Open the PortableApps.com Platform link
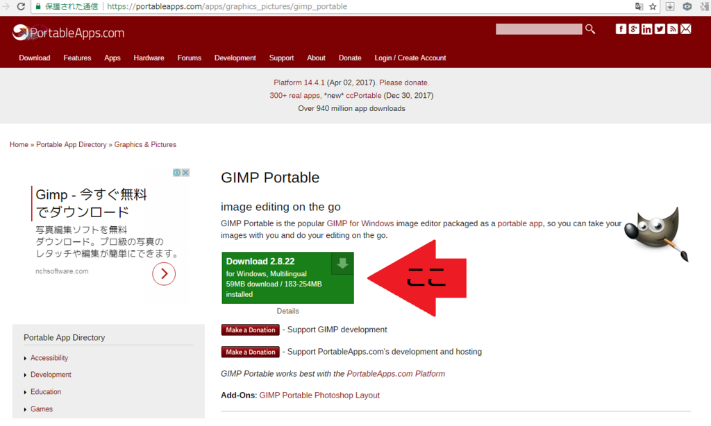This screenshot has height=426, width=711. tap(396, 374)
